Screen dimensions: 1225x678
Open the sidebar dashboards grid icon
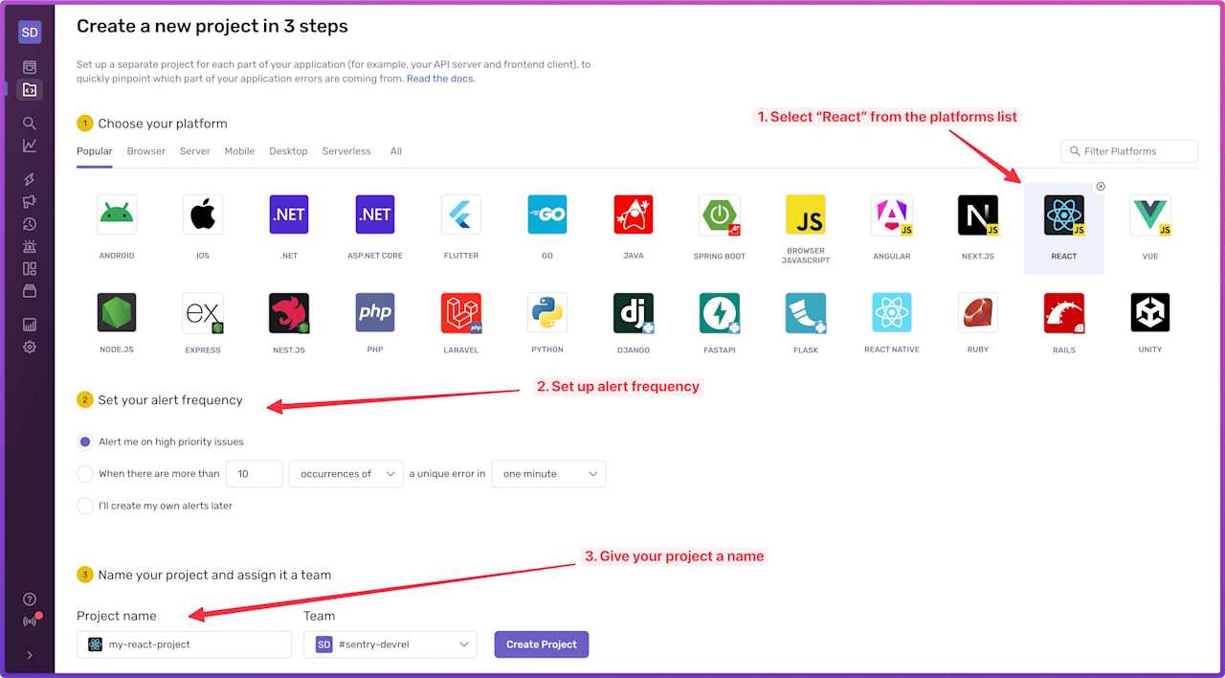tap(30, 268)
